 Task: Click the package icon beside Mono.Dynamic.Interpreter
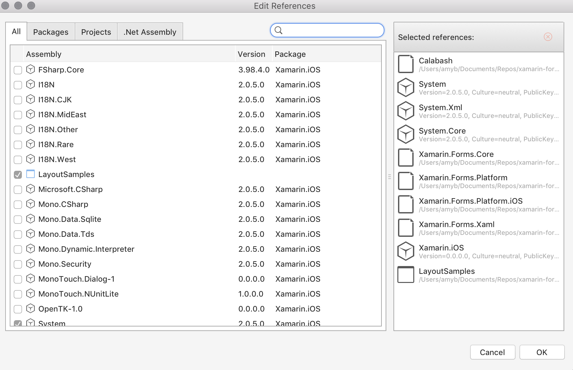[x=30, y=249]
